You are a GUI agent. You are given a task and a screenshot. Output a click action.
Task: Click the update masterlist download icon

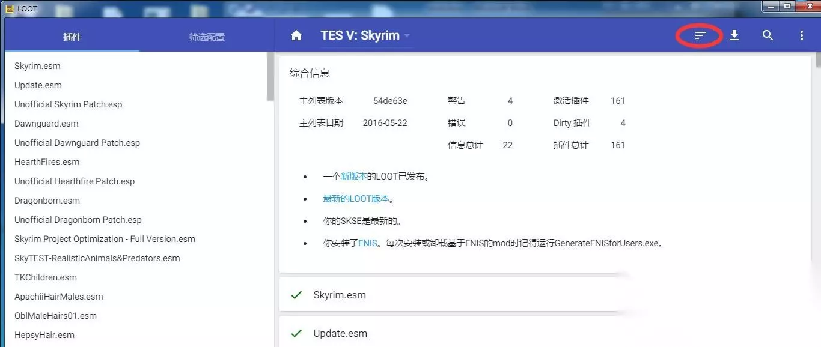click(x=734, y=35)
